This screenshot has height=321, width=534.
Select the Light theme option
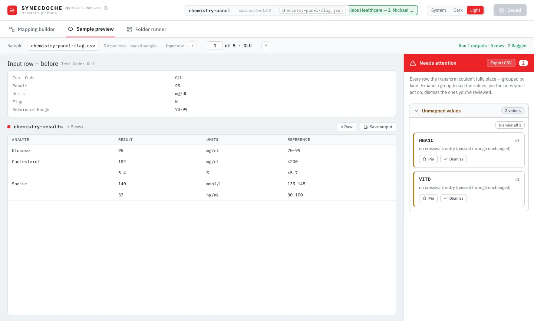click(475, 10)
